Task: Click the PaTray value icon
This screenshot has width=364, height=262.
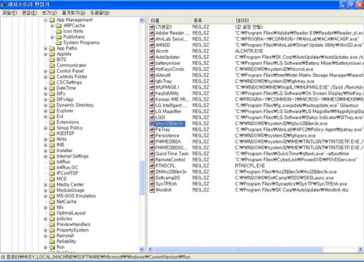Action: [152, 130]
